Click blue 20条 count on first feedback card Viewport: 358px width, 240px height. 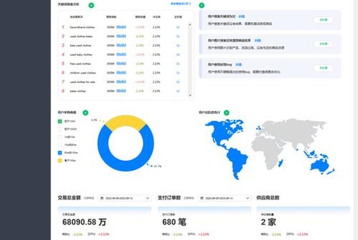point(241,16)
